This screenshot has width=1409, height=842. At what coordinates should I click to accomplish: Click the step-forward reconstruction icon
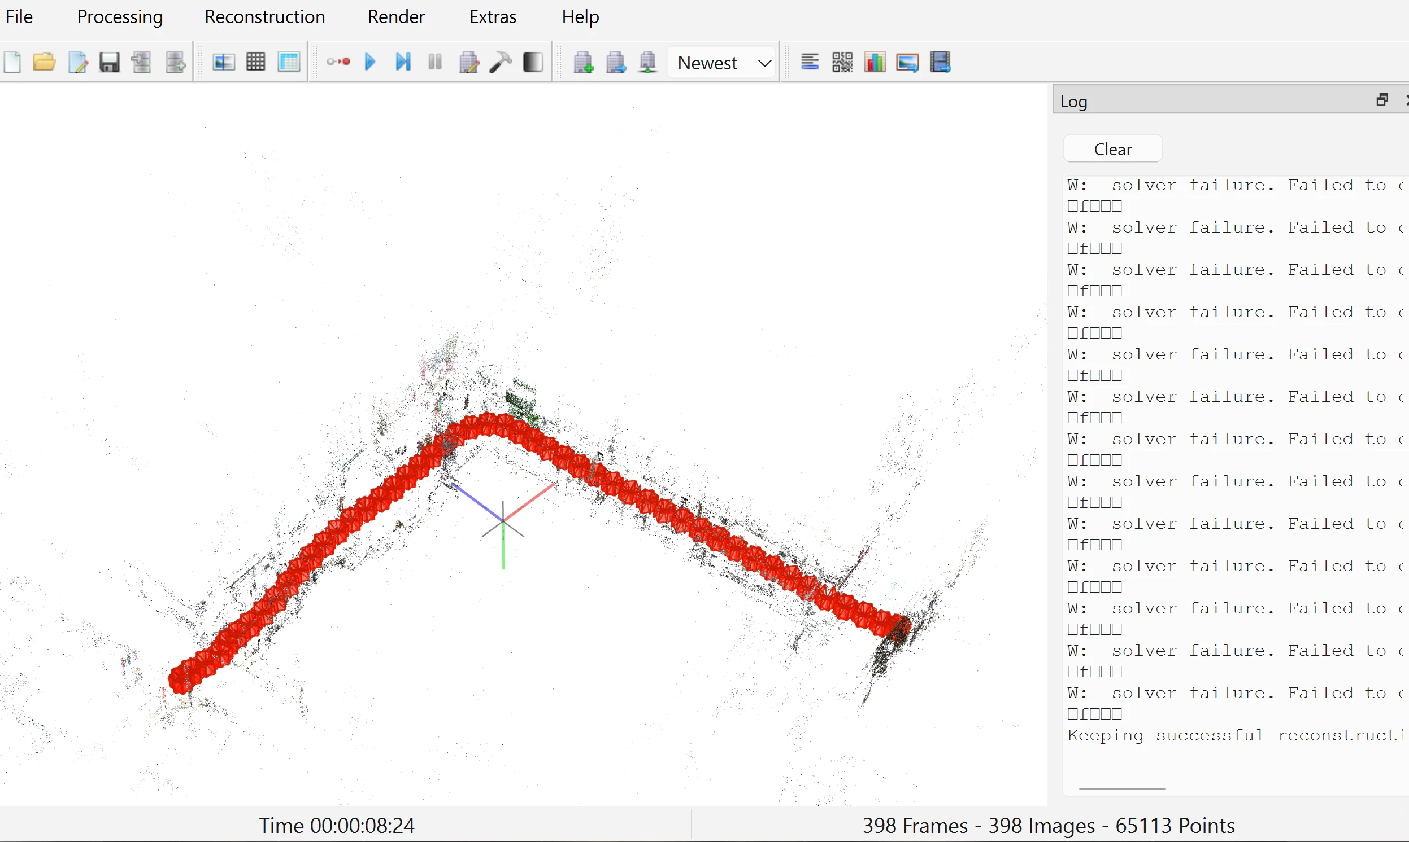coord(403,62)
